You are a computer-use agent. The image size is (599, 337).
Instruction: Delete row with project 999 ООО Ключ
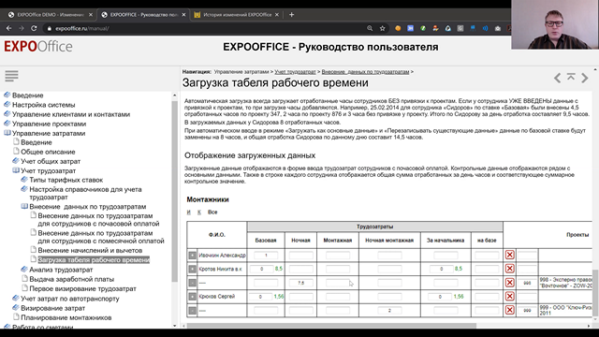509,310
